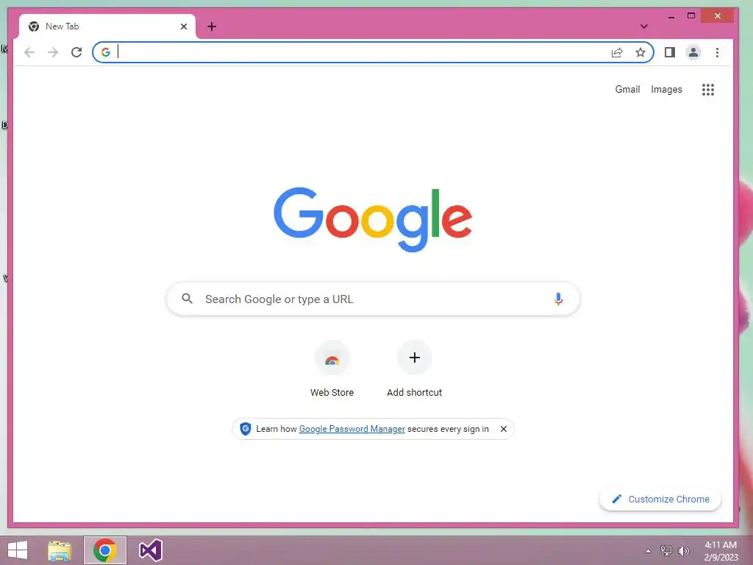Click the Chrome taskbar icon
Image resolution: width=753 pixels, height=565 pixels.
click(x=104, y=550)
